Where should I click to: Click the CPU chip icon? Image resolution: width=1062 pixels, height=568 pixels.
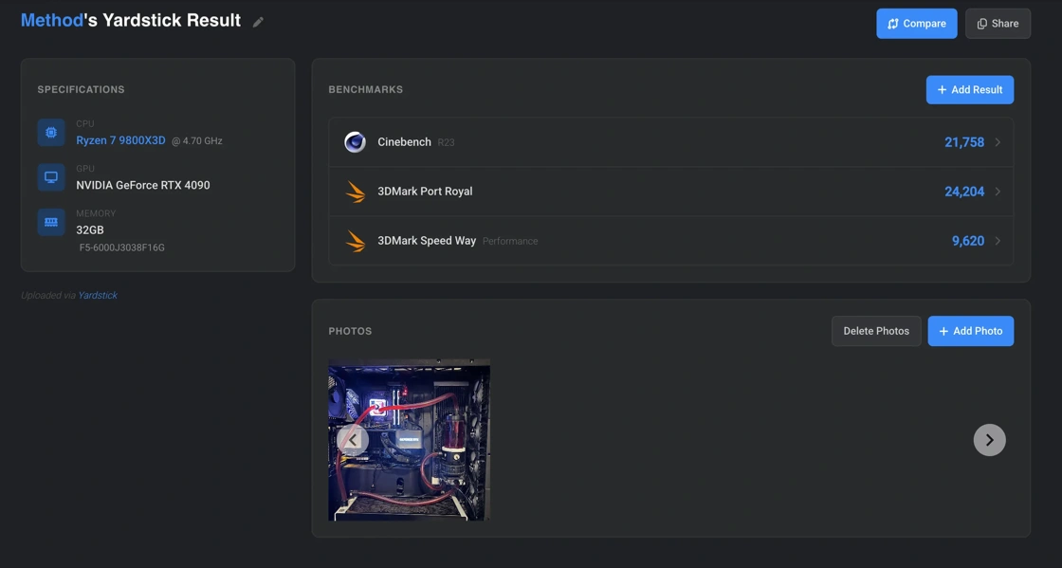[x=51, y=133]
